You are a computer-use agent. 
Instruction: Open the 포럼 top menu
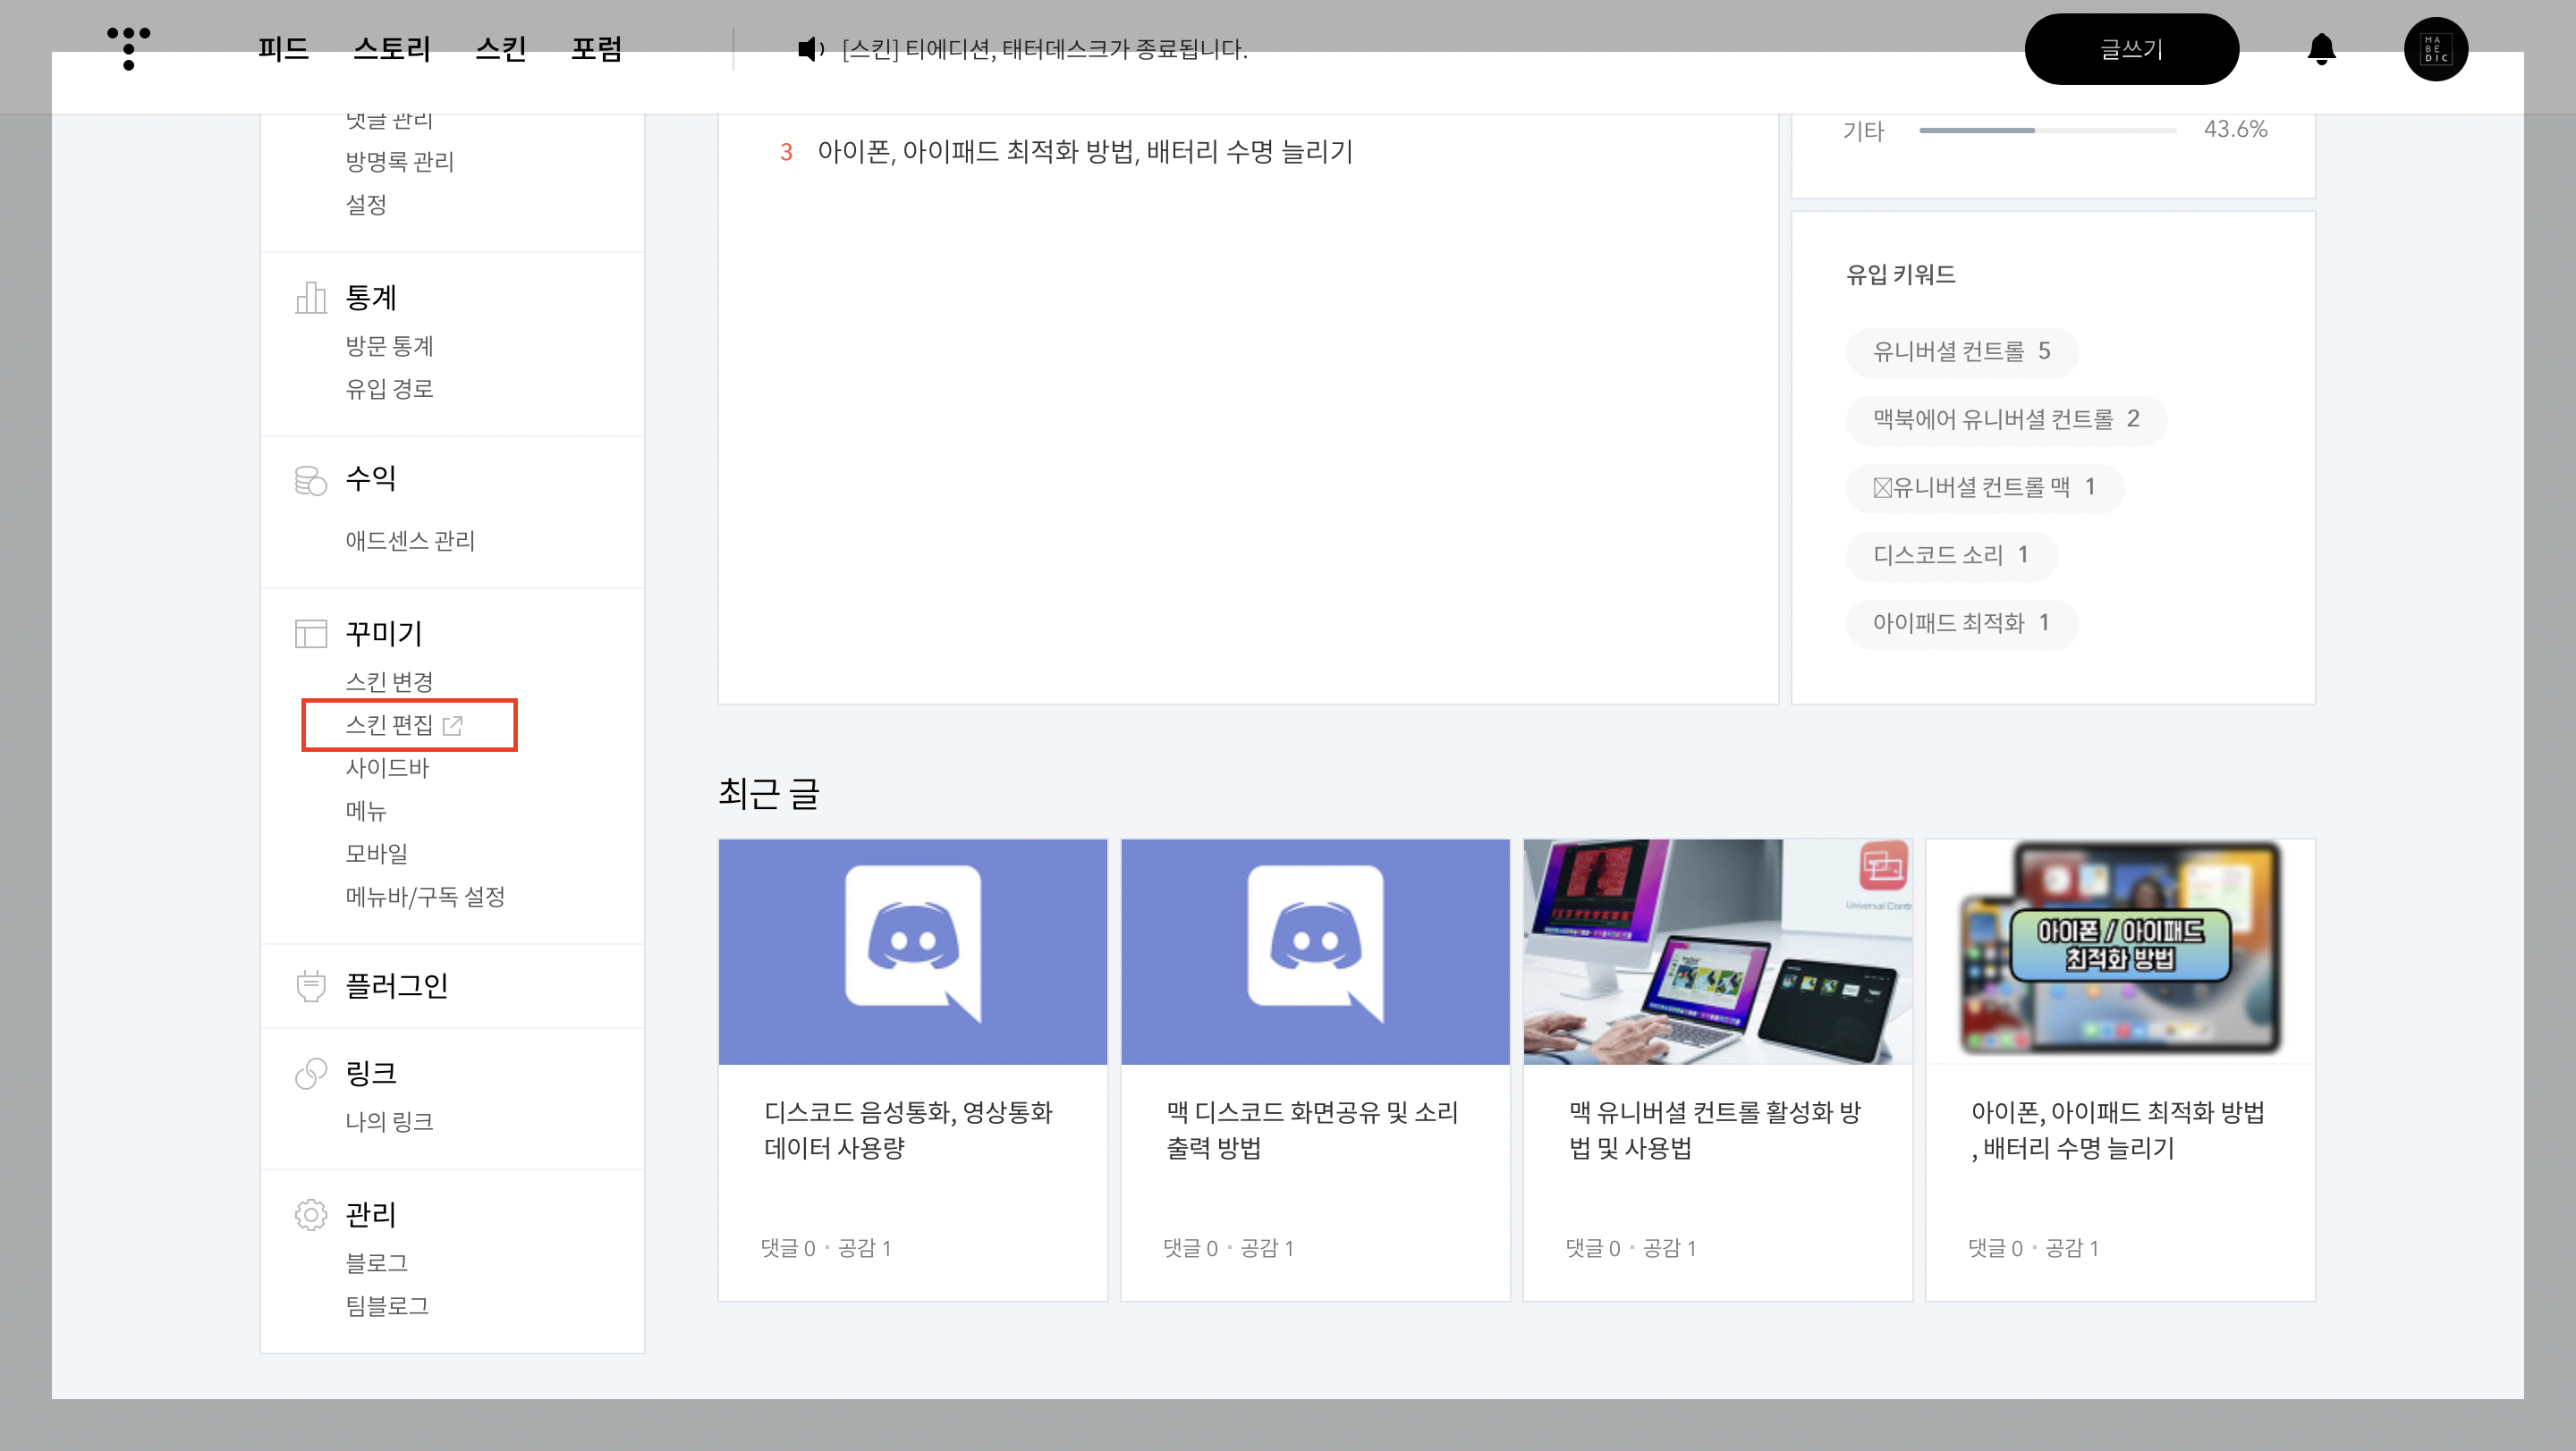pos(596,49)
